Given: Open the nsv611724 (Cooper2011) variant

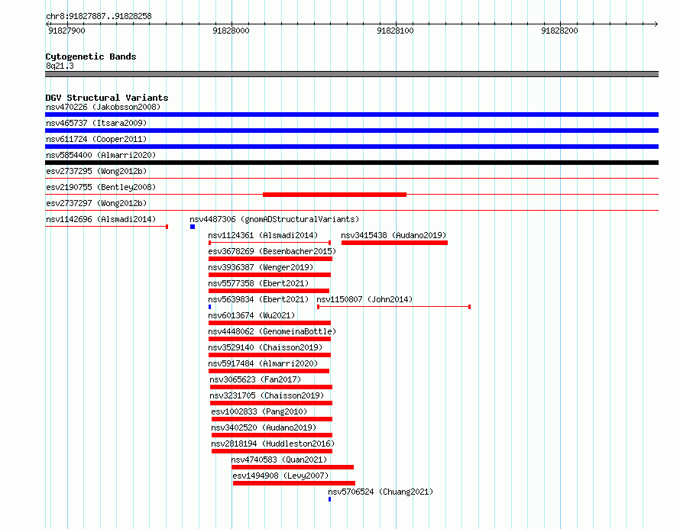Looking at the screenshot, I should (x=96, y=139).
